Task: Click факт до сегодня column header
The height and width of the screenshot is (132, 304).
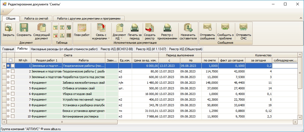Action: (x=232, y=60)
